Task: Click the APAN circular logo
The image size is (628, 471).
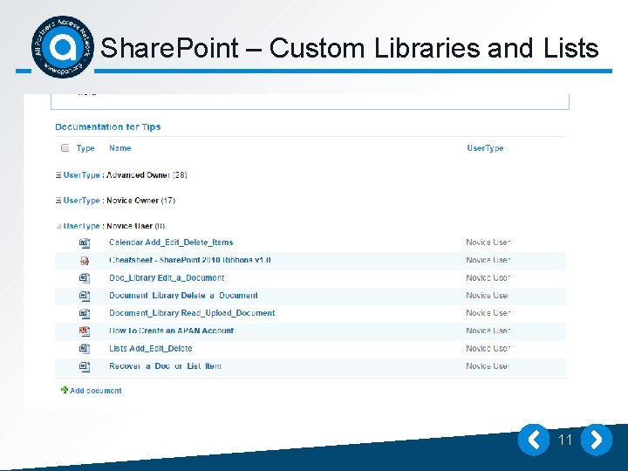Action: (63, 47)
